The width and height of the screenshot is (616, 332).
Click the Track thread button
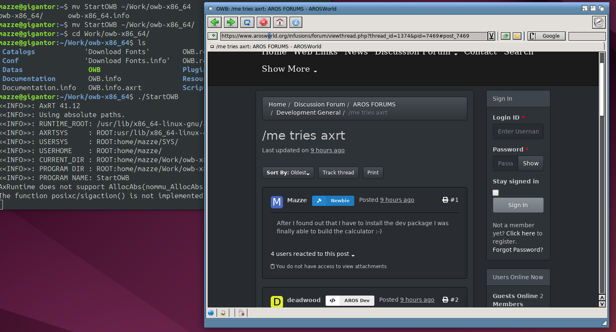coord(338,173)
